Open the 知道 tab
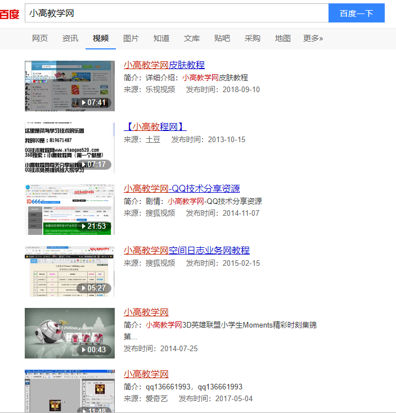Image resolution: width=396 pixels, height=413 pixels. click(x=161, y=38)
